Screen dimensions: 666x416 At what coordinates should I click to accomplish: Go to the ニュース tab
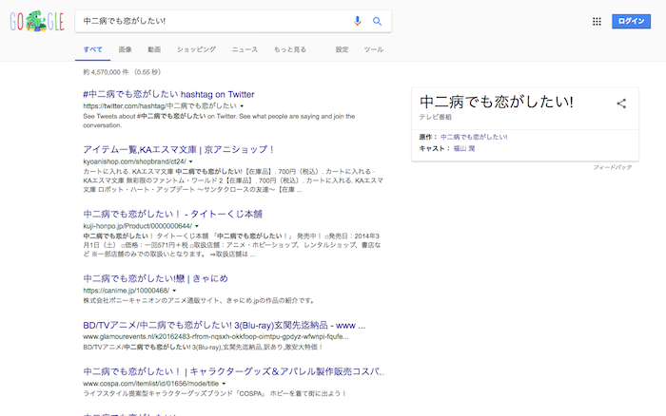[244, 48]
